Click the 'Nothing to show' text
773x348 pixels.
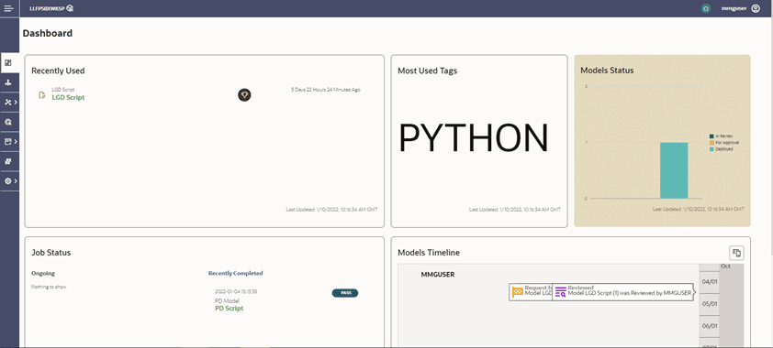pos(49,287)
